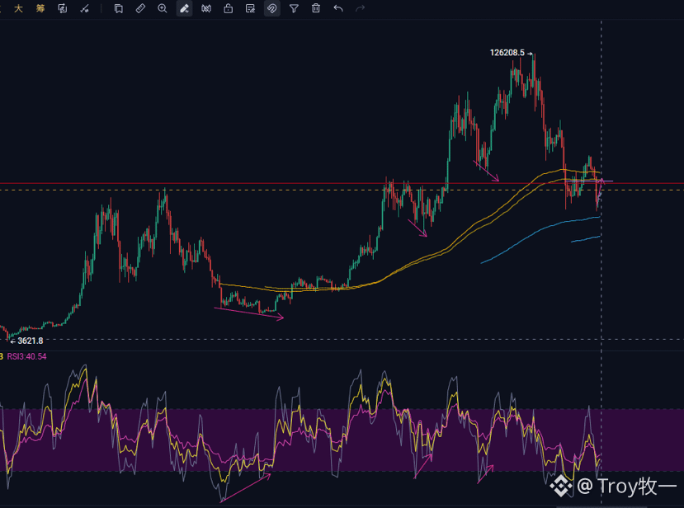684x508 pixels.
Task: Click the 筹 chip distribution button
Action: click(x=40, y=8)
